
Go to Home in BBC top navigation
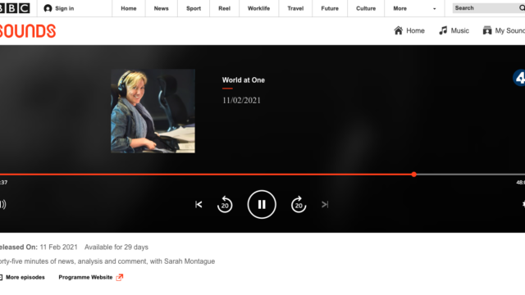129,8
